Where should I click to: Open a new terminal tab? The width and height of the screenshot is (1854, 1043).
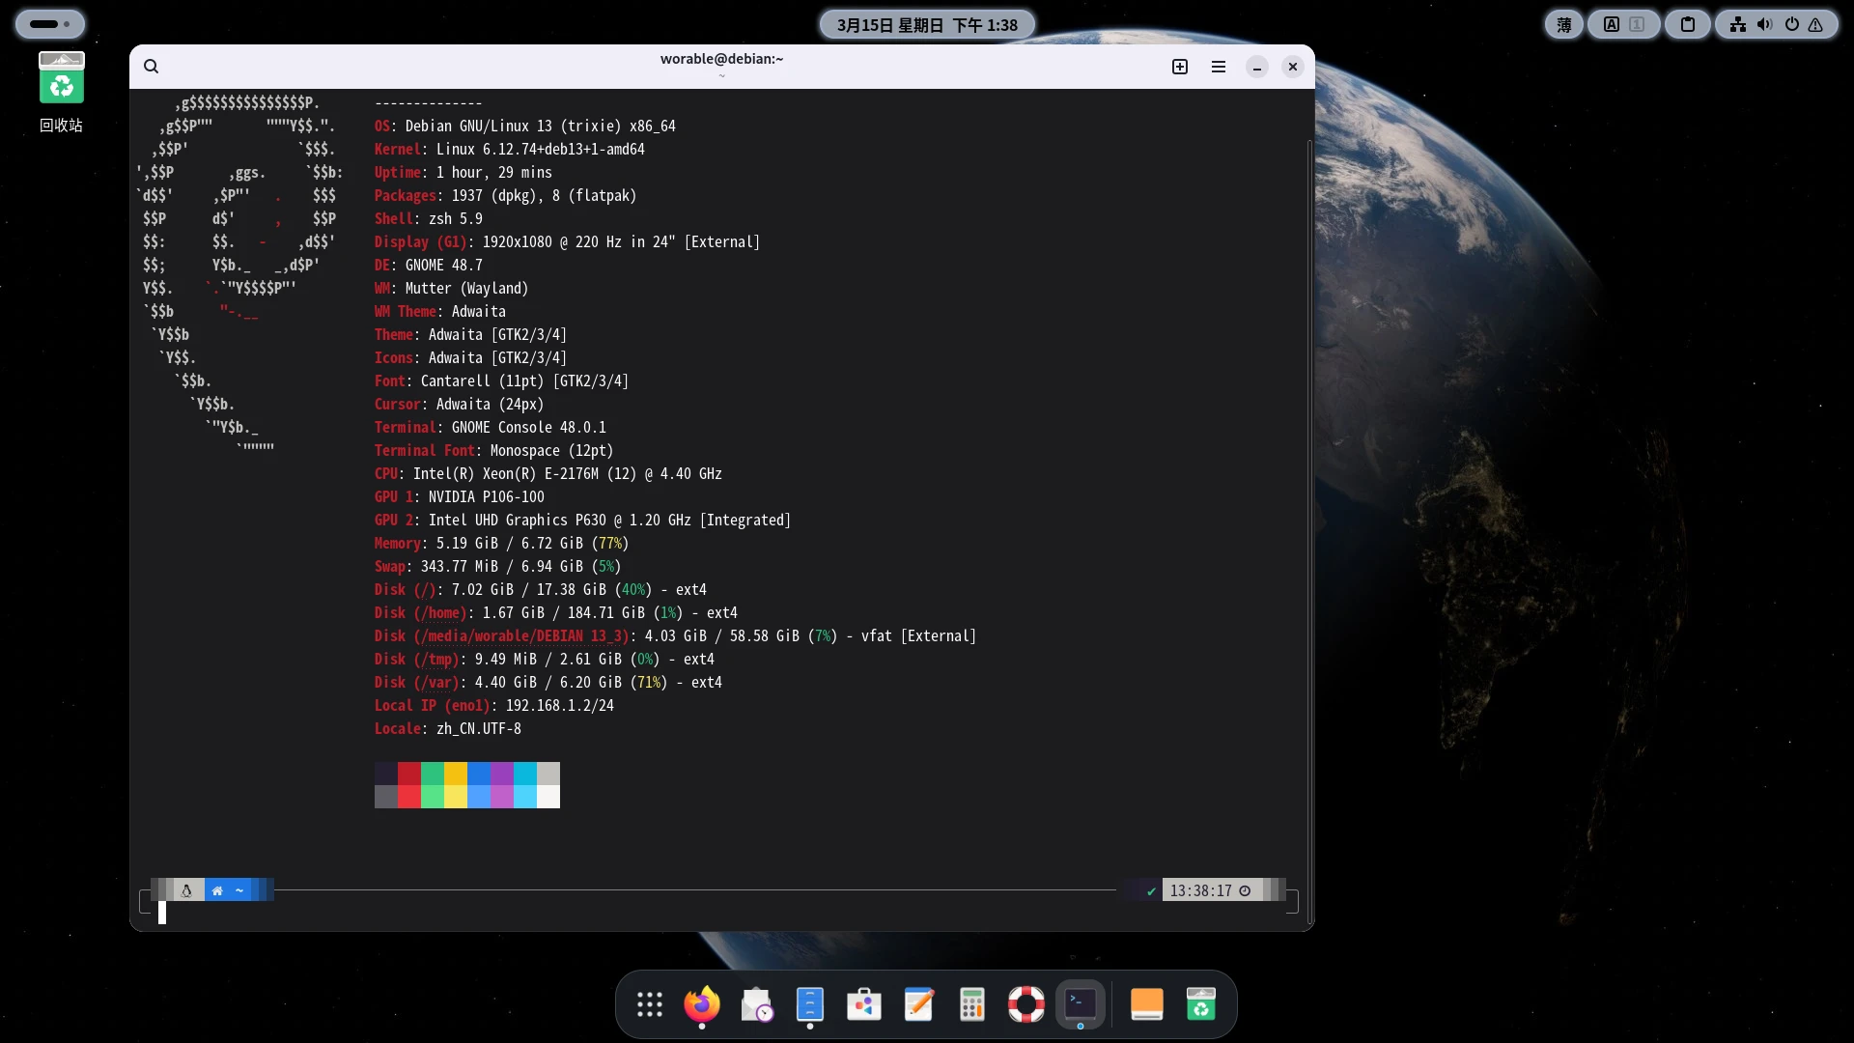coord(1179,67)
